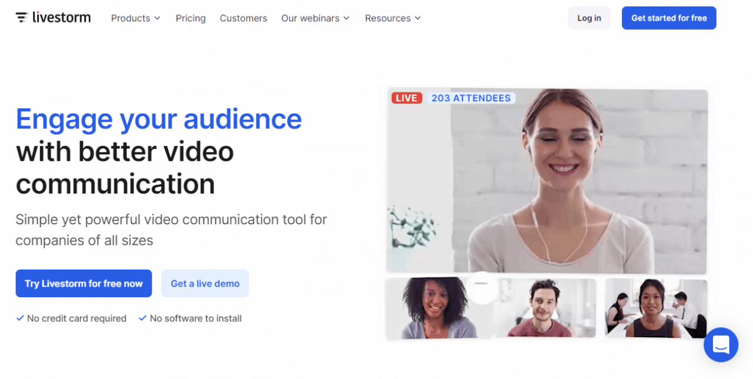Click the Simple yet powerful description text
The width and height of the screenshot is (753, 379).
pos(171,230)
